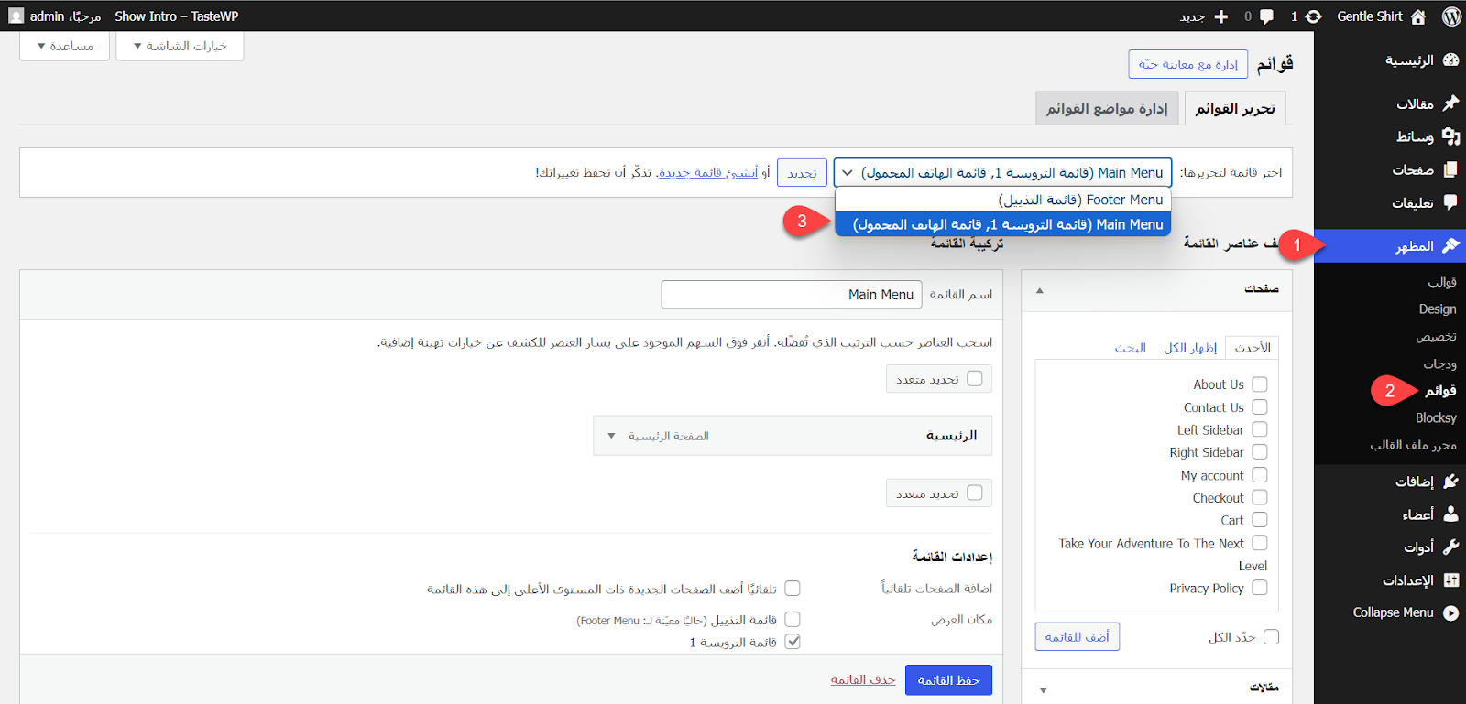Open قوائم submenu item
This screenshot has height=704, width=1466.
pos(1440,391)
